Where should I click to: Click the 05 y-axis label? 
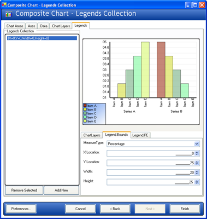[x=104, y=42]
